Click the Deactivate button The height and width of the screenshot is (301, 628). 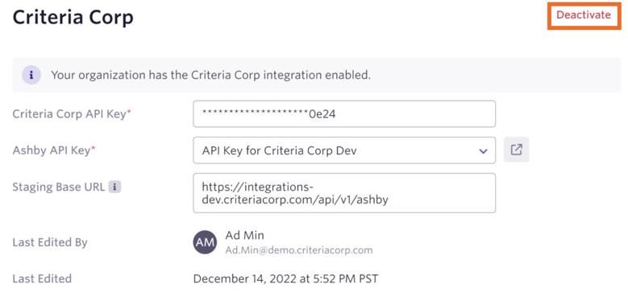point(584,15)
